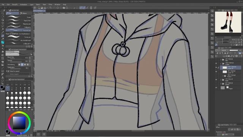This screenshot has height=137, width=243.
Task: Pick a color in the color wheel square
Action: (19, 123)
